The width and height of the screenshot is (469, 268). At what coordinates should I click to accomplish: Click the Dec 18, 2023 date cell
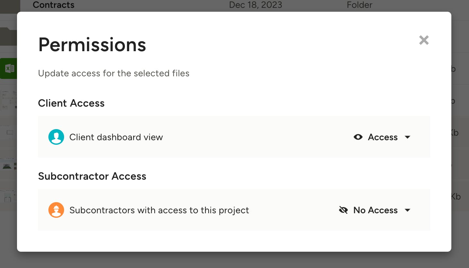pyautogui.click(x=255, y=5)
